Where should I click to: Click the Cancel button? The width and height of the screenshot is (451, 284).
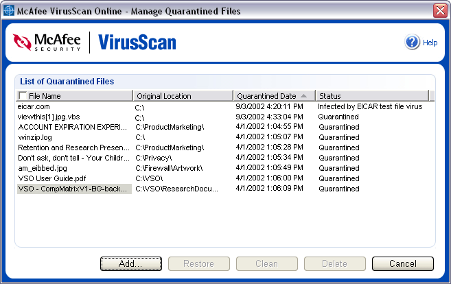point(403,263)
